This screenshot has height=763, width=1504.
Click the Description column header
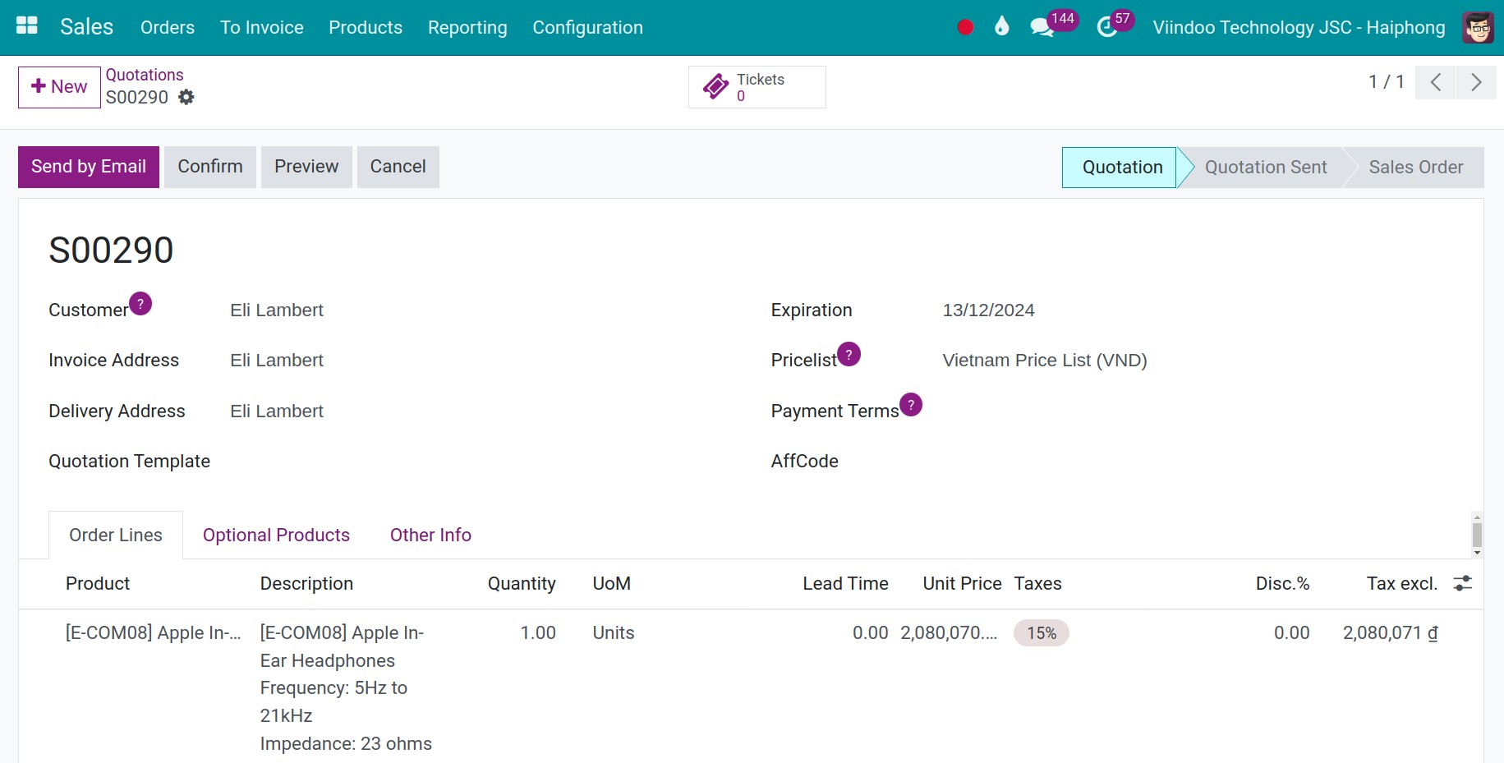(306, 584)
